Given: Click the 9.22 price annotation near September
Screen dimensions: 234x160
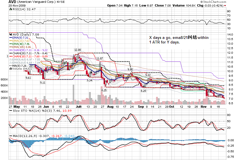Looking at the screenshot, I should [x=148, y=75].
